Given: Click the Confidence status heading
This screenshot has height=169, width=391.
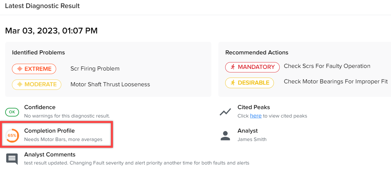Looking at the screenshot, I should 40,107.
